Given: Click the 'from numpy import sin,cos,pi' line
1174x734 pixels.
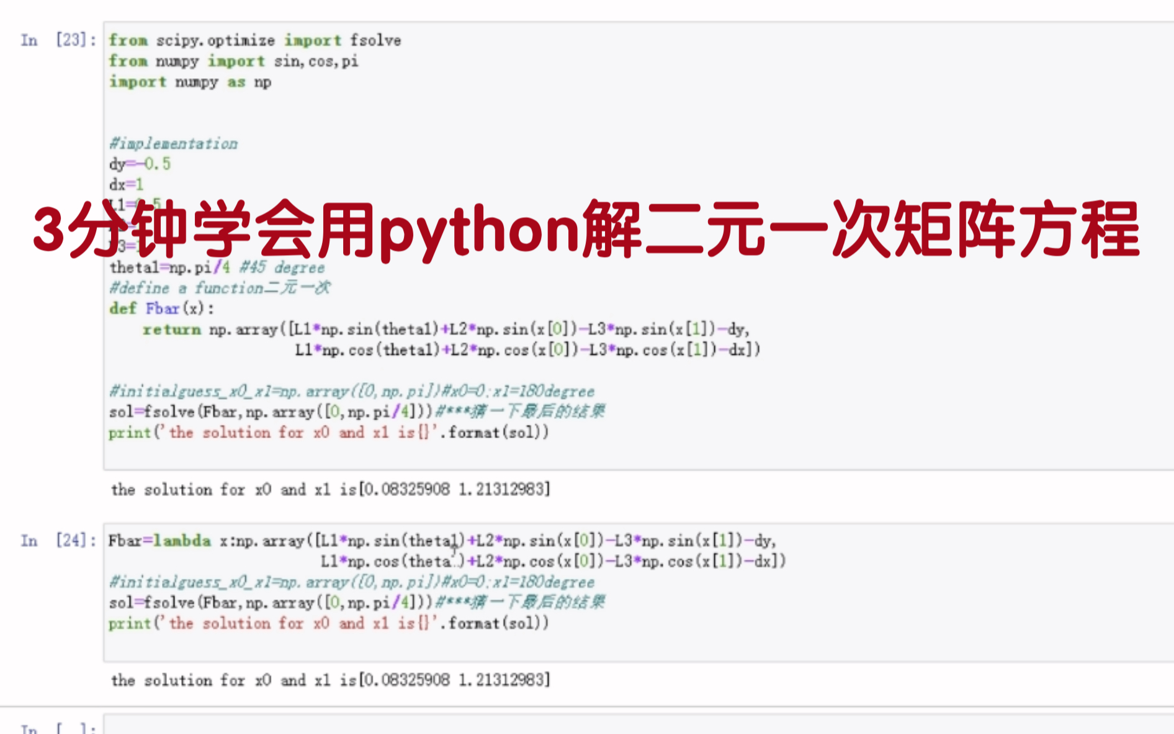Looking at the screenshot, I should tap(233, 61).
